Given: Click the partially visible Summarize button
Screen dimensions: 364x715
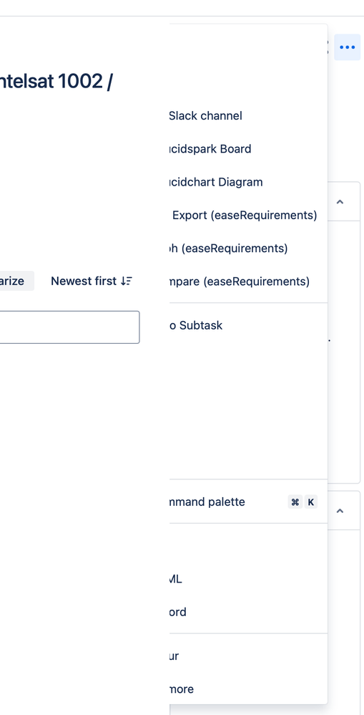Looking at the screenshot, I should pyautogui.click(x=17, y=281).
